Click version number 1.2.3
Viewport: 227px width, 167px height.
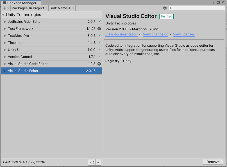(x=92, y=64)
